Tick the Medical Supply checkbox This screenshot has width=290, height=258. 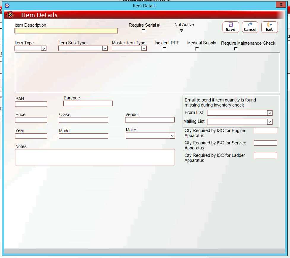pyautogui.click(x=197, y=49)
